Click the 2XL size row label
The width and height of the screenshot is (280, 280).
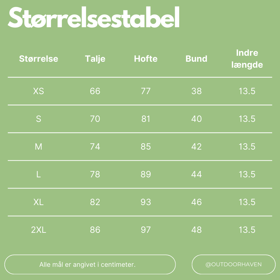[x=39, y=230]
